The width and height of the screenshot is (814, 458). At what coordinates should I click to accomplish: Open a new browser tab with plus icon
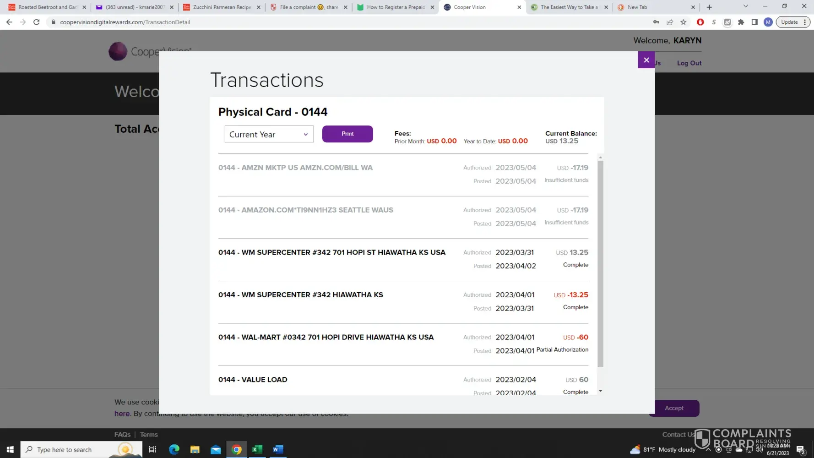[x=709, y=7]
